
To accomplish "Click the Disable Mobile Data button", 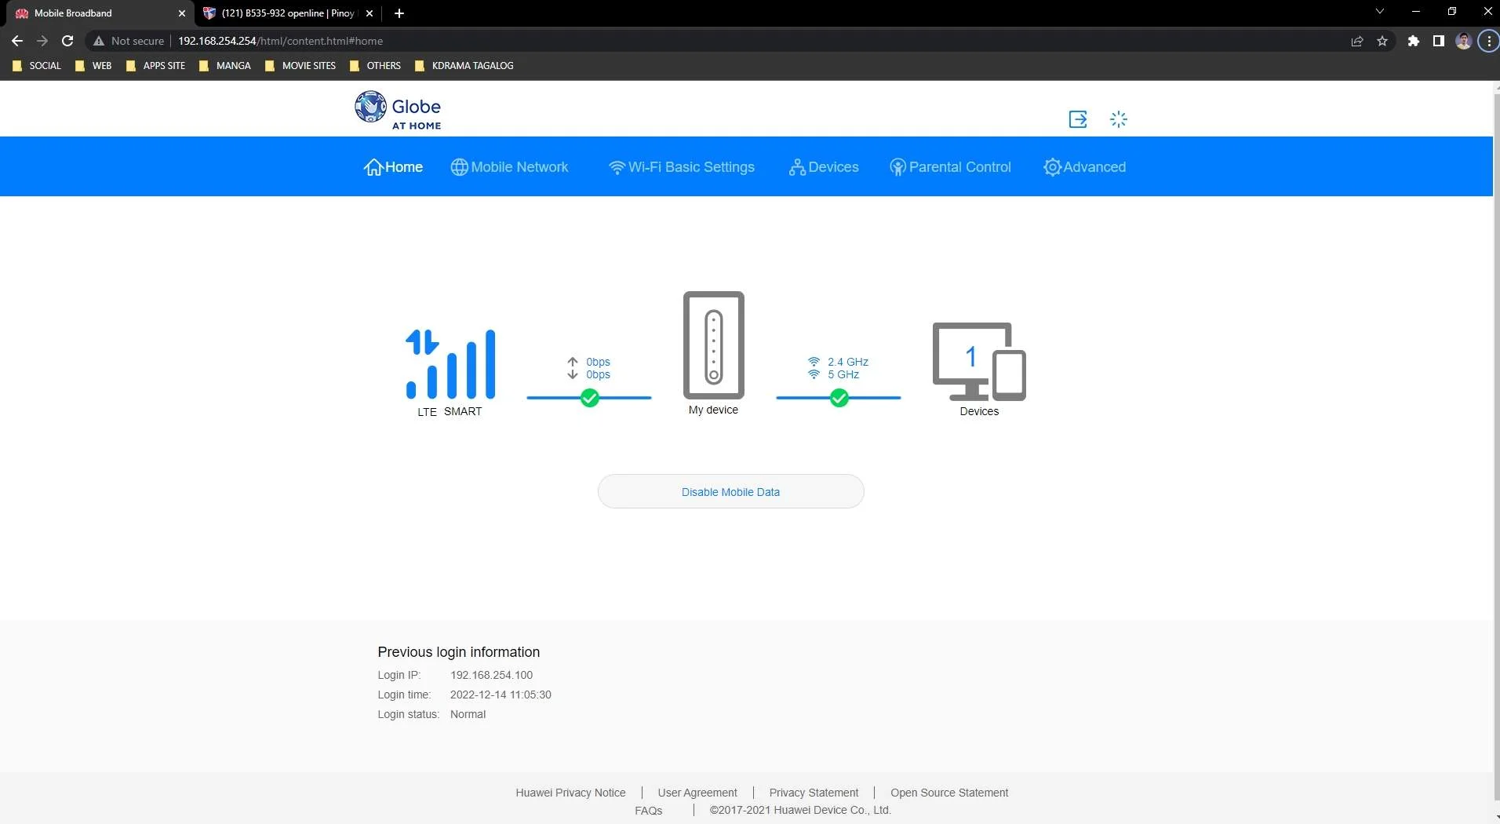I will click(731, 492).
